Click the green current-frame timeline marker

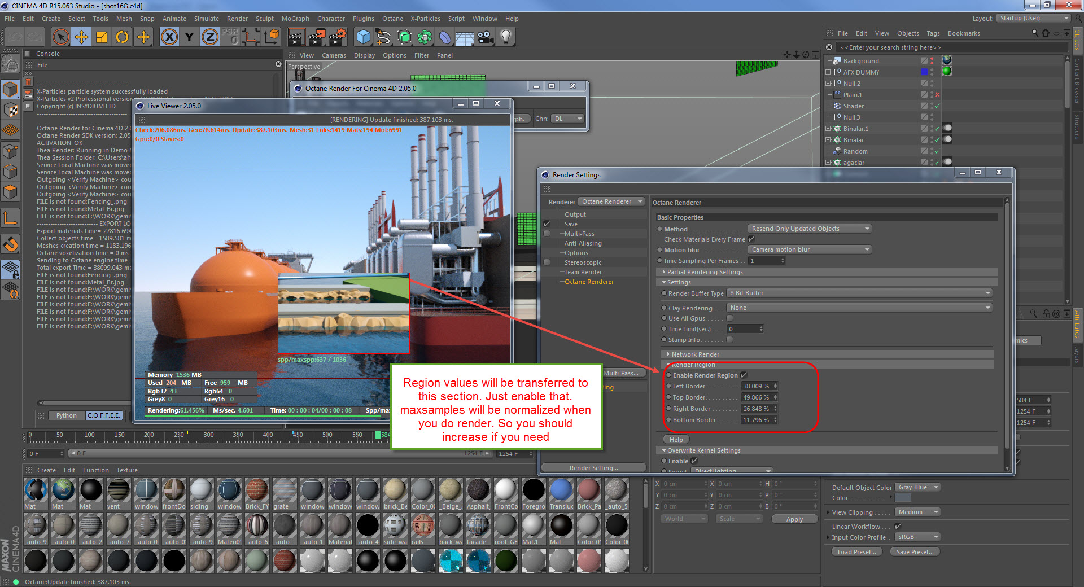click(x=378, y=435)
